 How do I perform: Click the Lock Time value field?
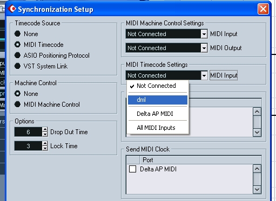pyautogui.click(x=28, y=146)
